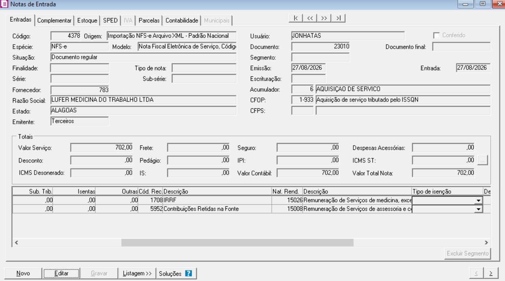This screenshot has width=505, height=281.
Task: Switch to the Complementar tab
Action: pyautogui.click(x=54, y=20)
